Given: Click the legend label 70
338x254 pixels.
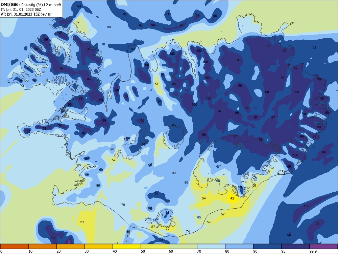Looking at the screenshot, I should (x=199, y=251).
